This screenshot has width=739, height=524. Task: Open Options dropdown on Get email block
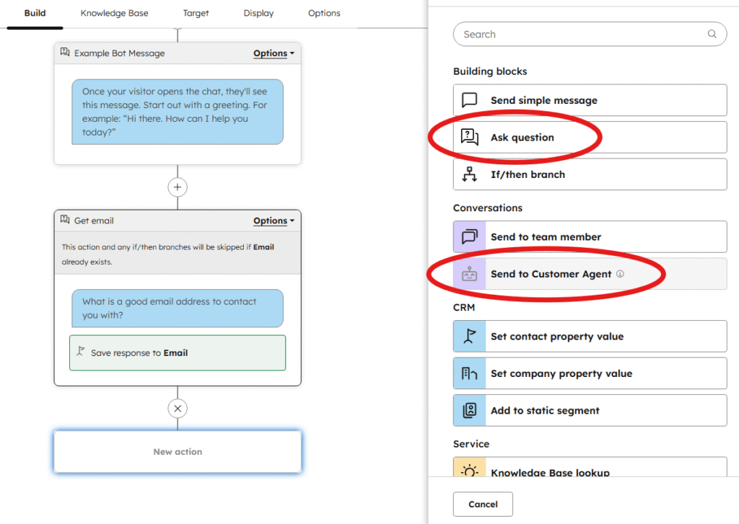(x=274, y=221)
